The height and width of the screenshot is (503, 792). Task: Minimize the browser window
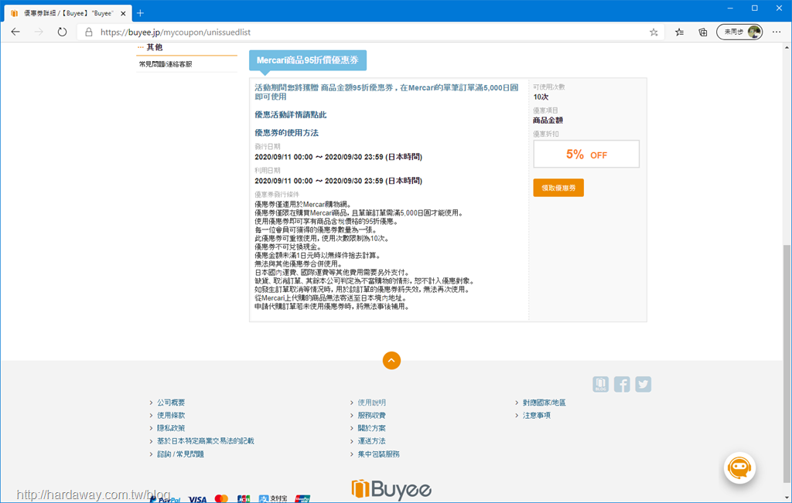click(730, 8)
